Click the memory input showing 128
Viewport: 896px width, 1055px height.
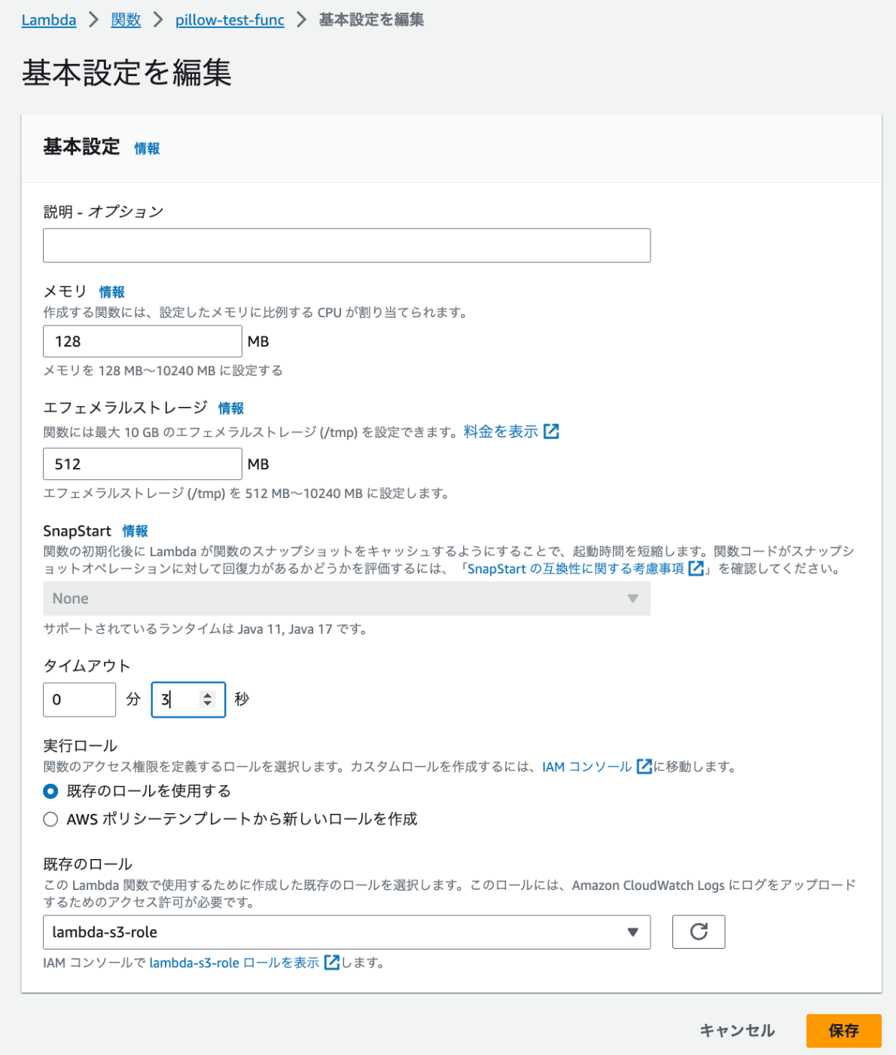point(142,341)
